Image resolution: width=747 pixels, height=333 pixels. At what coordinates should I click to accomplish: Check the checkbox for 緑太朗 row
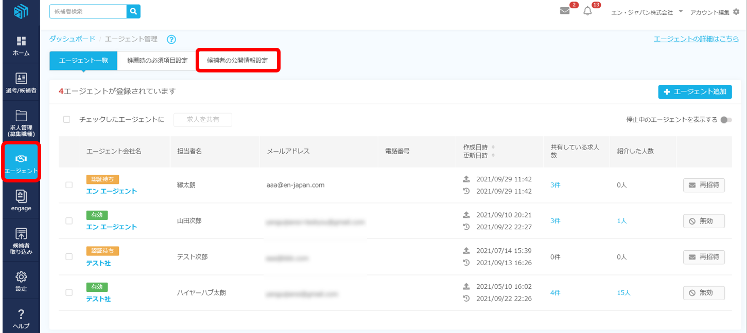(69, 185)
